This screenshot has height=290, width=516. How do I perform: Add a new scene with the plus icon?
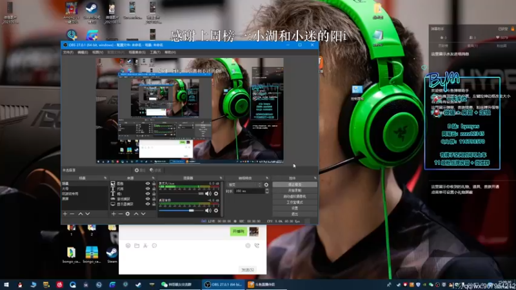tap(65, 214)
